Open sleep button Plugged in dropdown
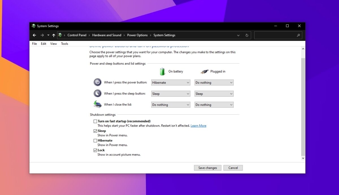 214,94
